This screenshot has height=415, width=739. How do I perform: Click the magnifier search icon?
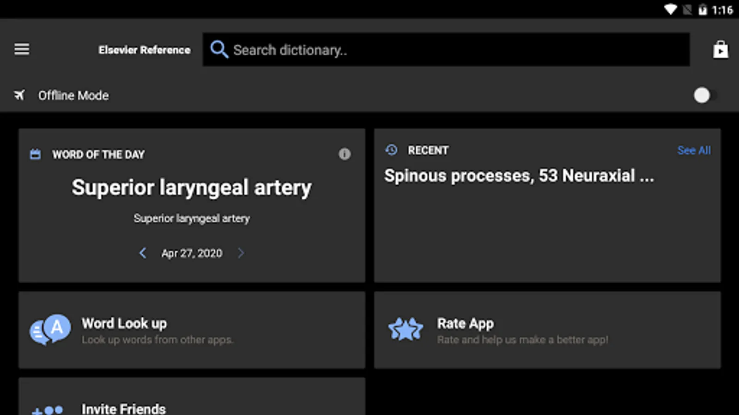(x=219, y=49)
